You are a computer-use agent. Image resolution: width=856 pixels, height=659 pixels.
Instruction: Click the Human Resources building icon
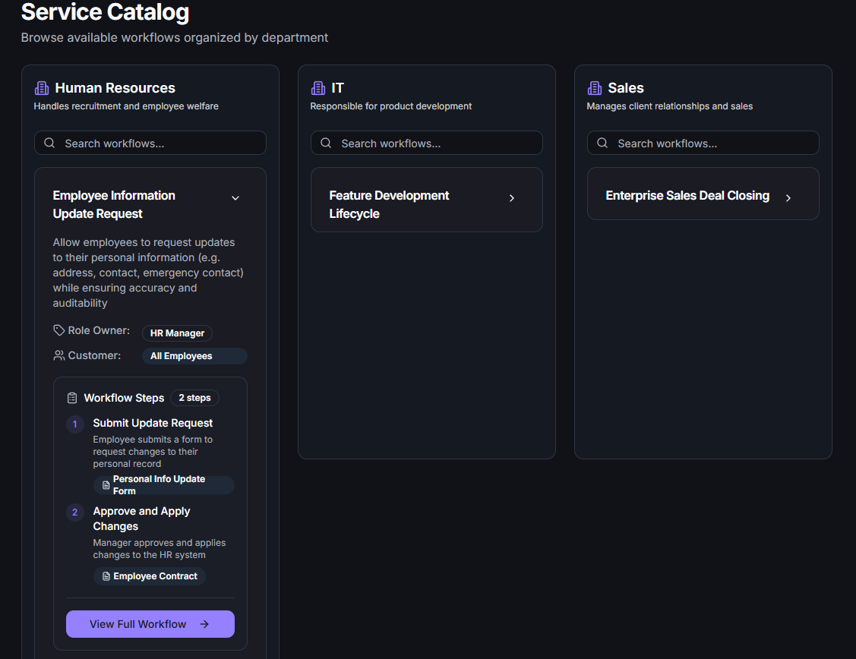tap(42, 88)
